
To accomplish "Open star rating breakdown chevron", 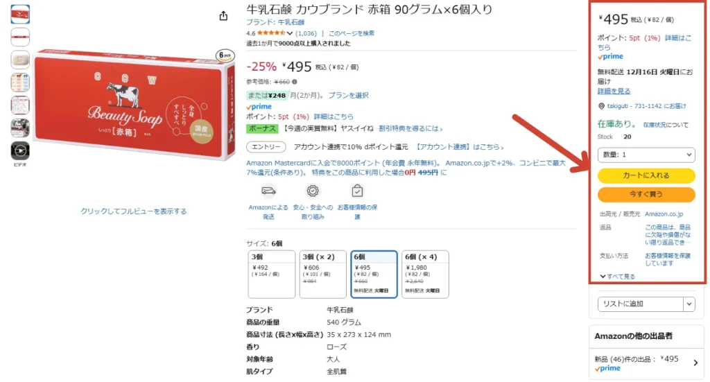I will click(x=290, y=33).
